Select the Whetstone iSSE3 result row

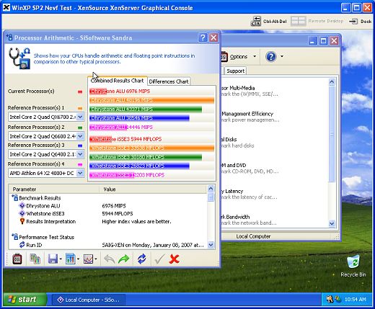click(x=107, y=214)
